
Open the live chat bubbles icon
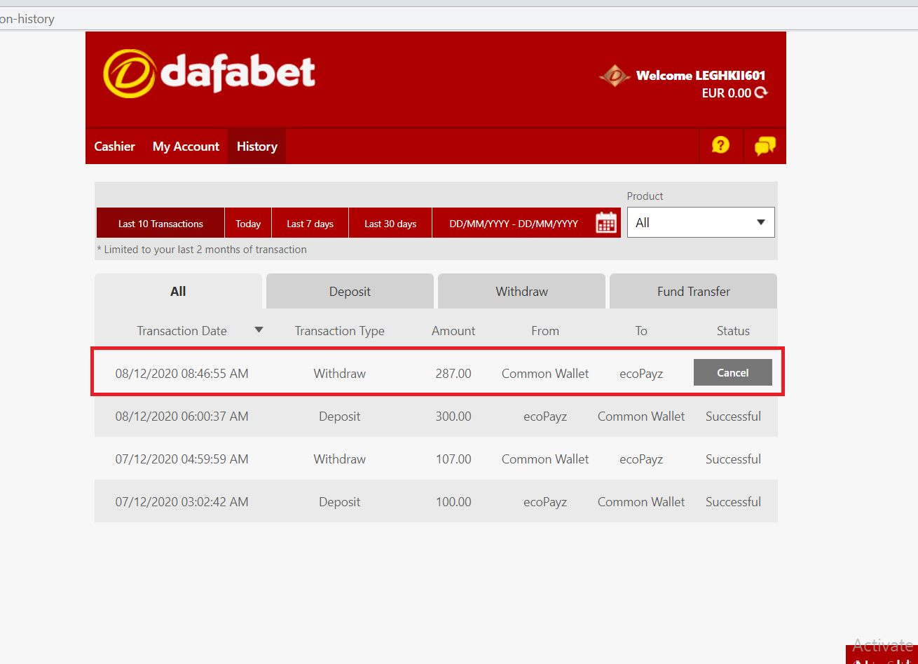[x=765, y=146]
